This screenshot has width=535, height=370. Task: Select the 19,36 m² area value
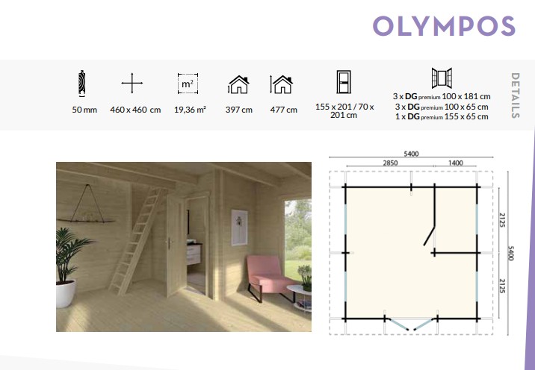point(190,110)
